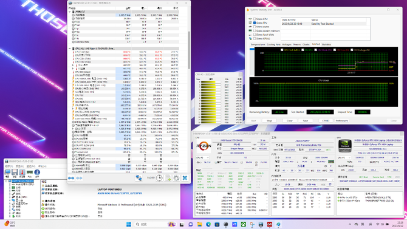The width and height of the screenshot is (407, 229).
Task: Switch to the Clocks tab
Action: tap(306, 44)
